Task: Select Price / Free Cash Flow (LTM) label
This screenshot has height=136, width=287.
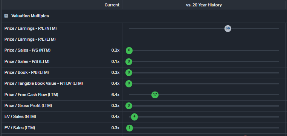Action: point(31,95)
